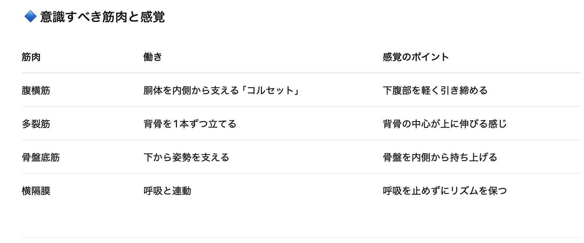The image size is (584, 243).
Task: Click the 感覚のポイント column header
Action: [x=416, y=57]
